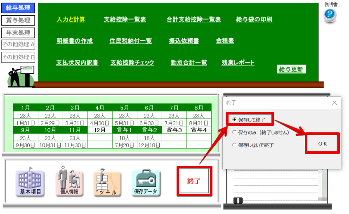Screen dimensions: 349x214
Task: Switch to その他処理 A tab
Action: (x=18, y=44)
